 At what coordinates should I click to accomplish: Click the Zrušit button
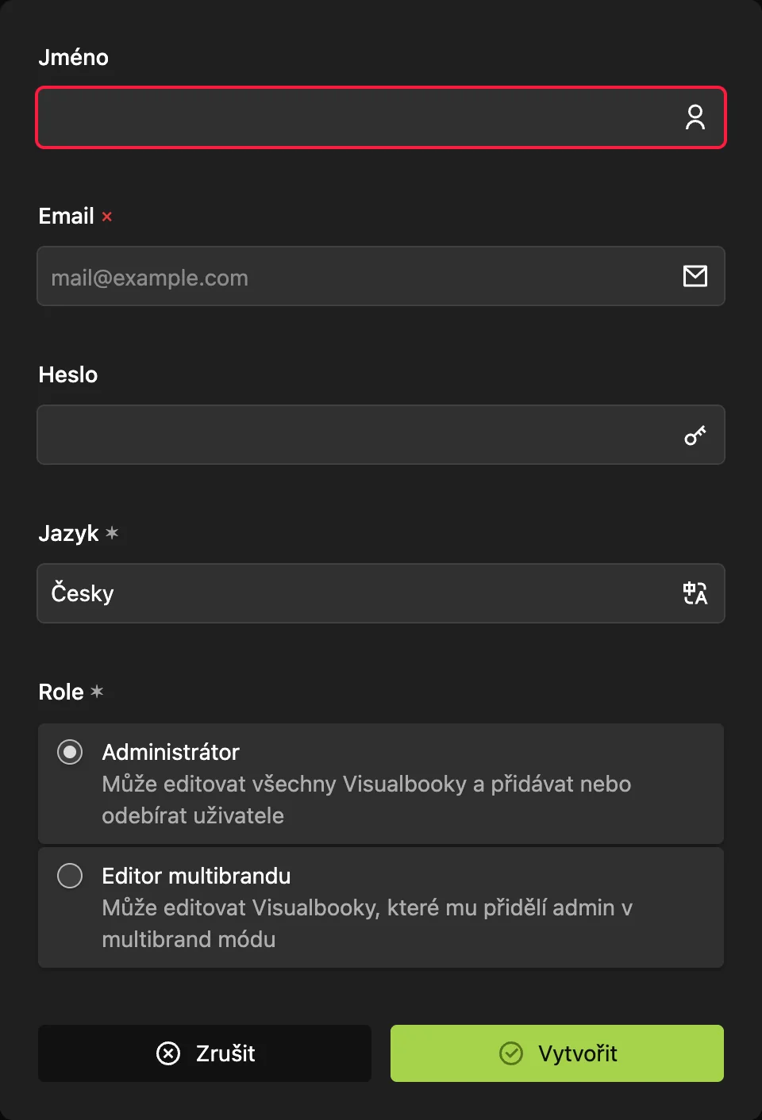click(x=205, y=1053)
